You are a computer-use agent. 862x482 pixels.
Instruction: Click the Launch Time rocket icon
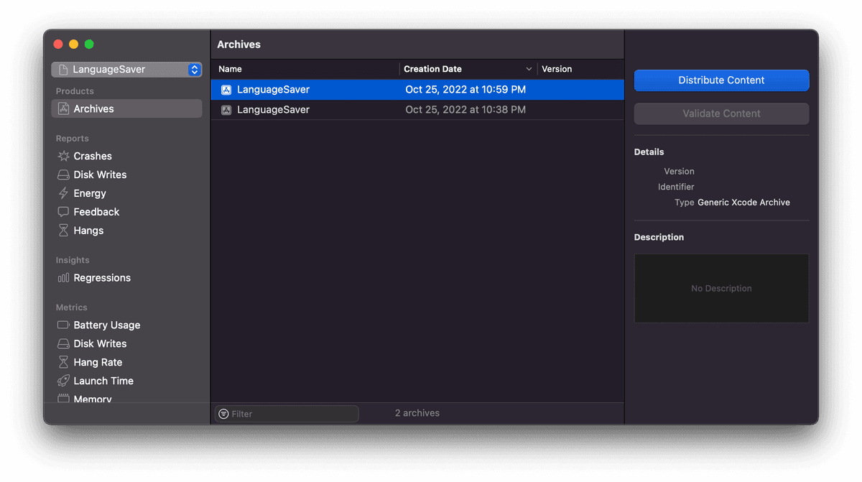tap(63, 381)
